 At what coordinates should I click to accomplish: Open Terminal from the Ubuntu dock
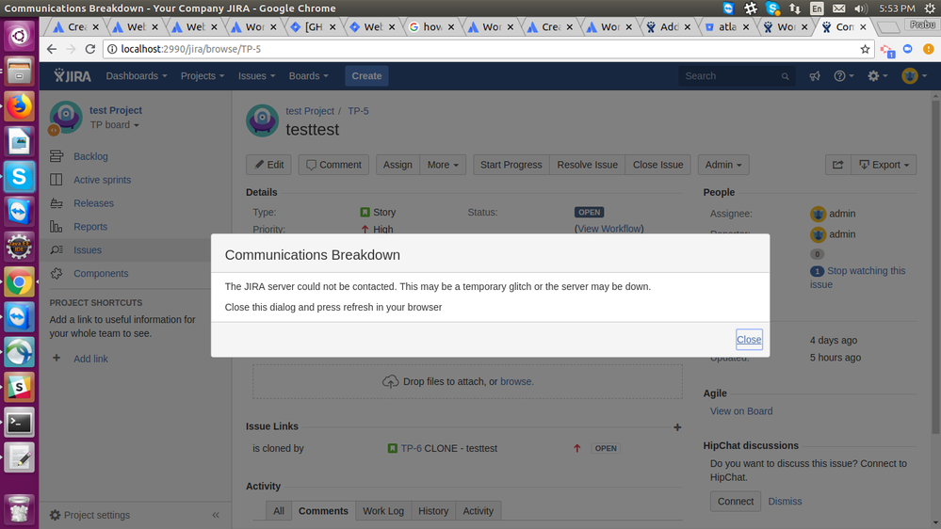tap(19, 423)
